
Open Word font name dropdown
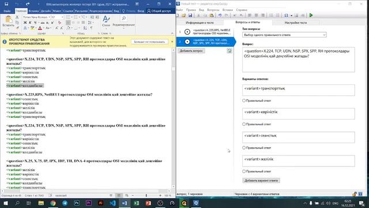tap(49, 17)
